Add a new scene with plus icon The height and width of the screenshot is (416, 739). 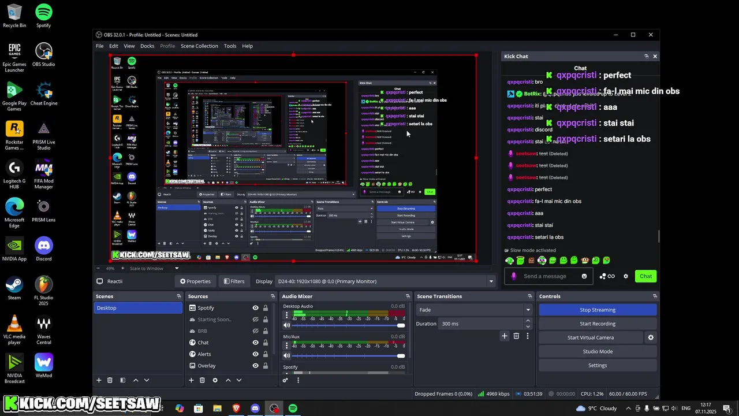point(99,380)
